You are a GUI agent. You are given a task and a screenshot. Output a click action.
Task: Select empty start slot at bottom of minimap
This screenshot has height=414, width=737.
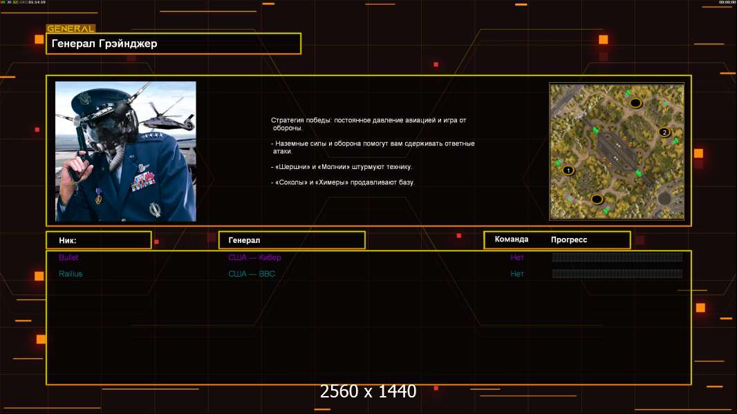coord(597,199)
